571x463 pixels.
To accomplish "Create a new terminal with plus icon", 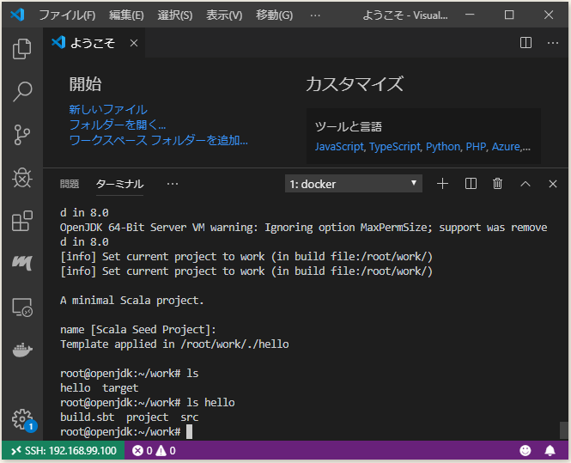I will pyautogui.click(x=442, y=184).
